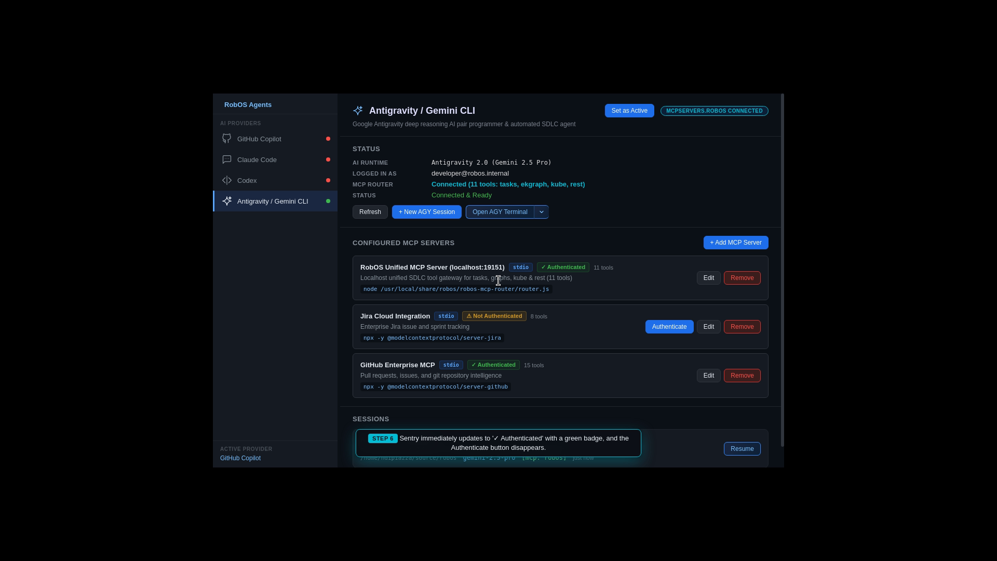Click the developer@robos.internal login text
The image size is (997, 561).
click(x=470, y=173)
